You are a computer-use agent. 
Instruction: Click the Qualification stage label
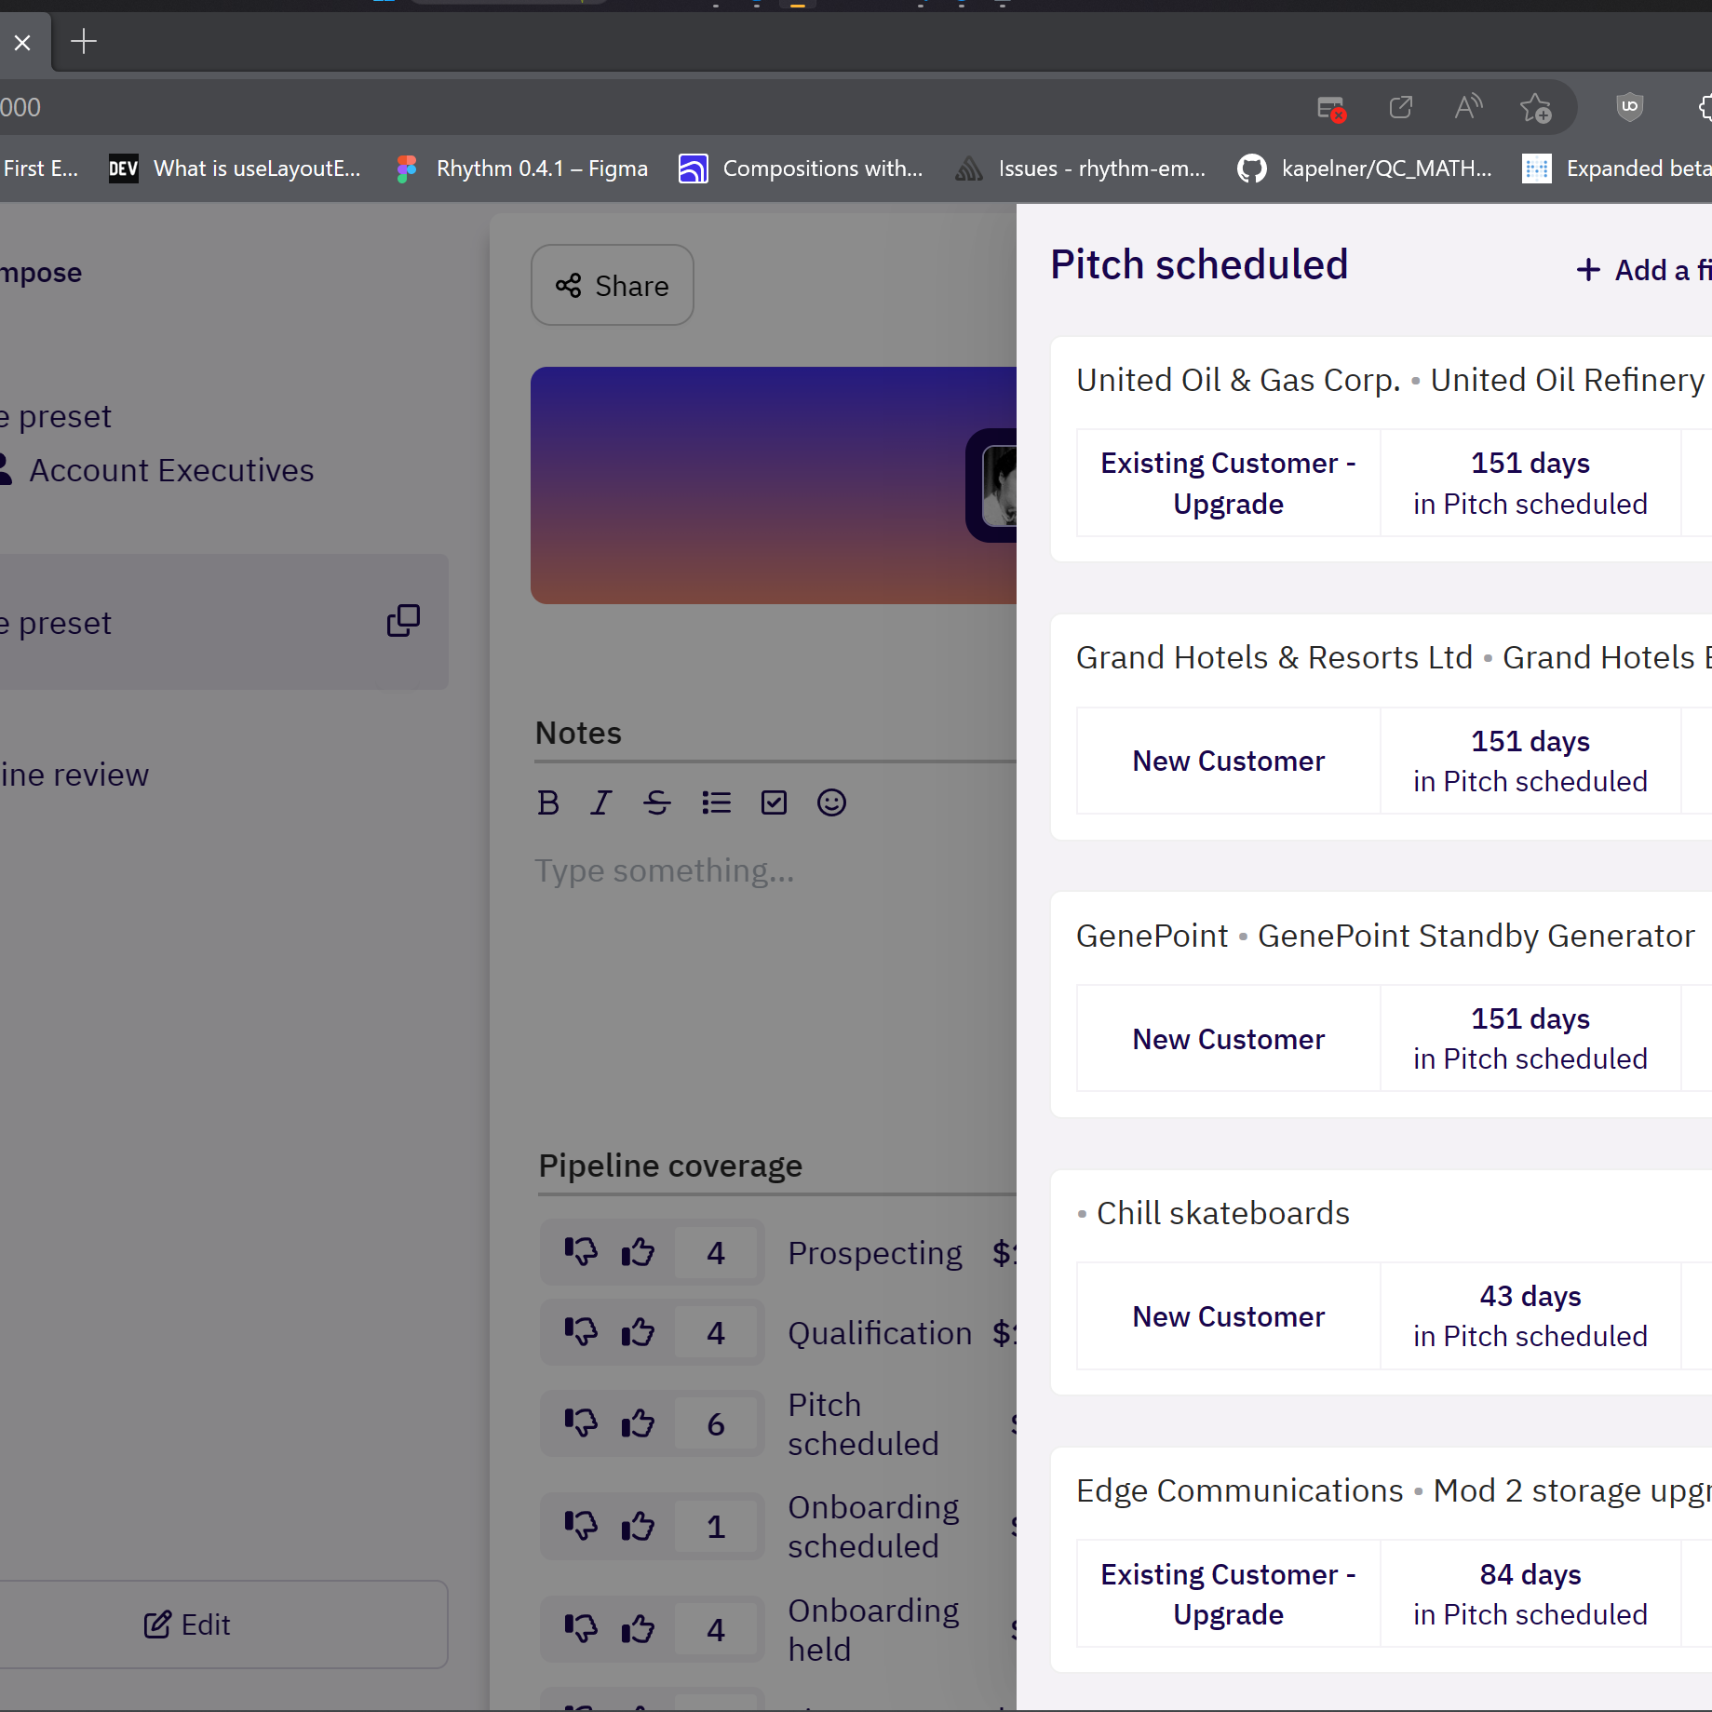(880, 1332)
